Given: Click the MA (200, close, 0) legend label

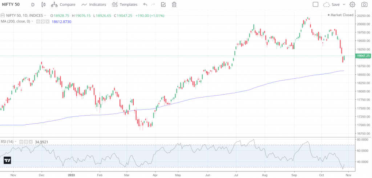Looking at the screenshot, I should pyautogui.click(x=15, y=21).
